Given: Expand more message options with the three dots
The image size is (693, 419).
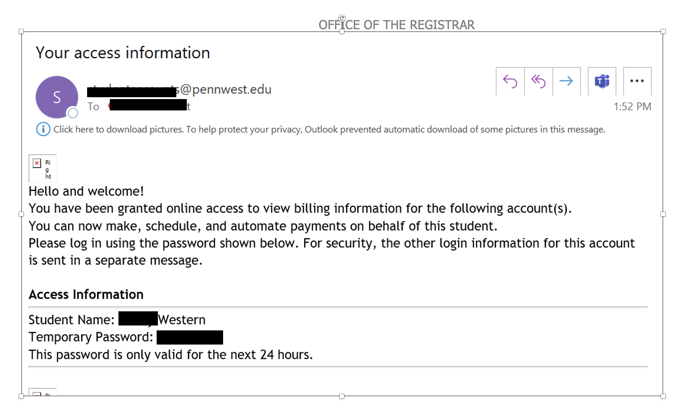Looking at the screenshot, I should 637,81.
